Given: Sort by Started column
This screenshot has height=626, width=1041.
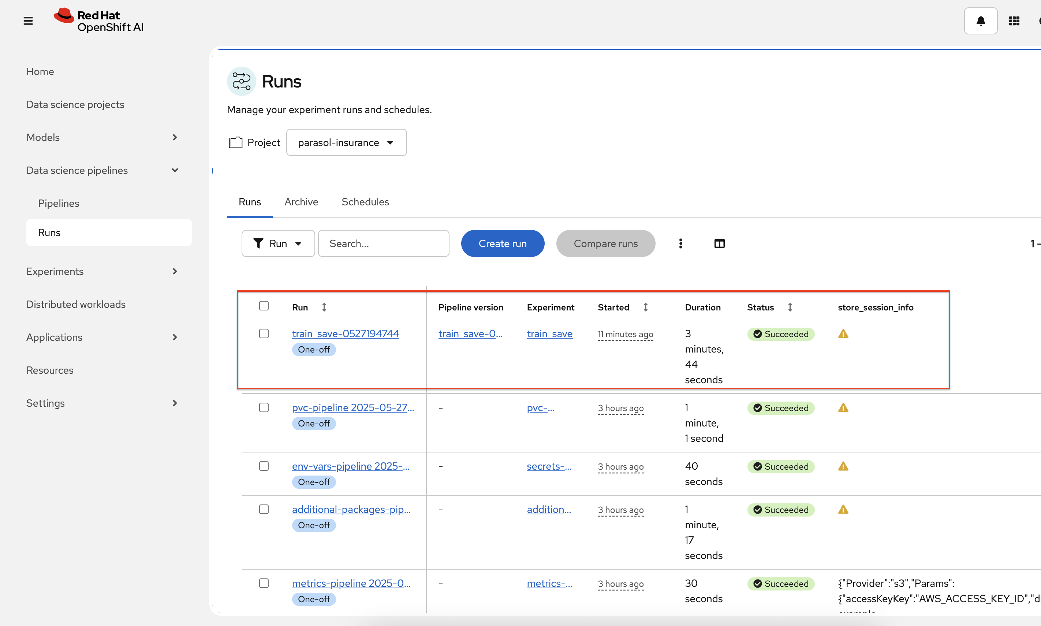Looking at the screenshot, I should pyautogui.click(x=645, y=307).
